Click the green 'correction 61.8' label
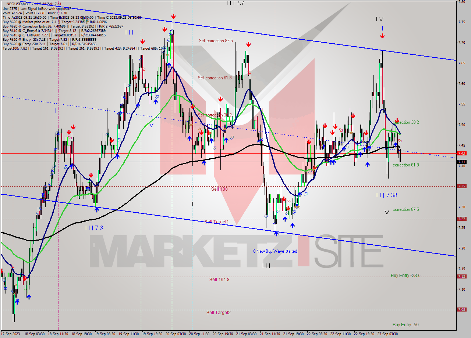Image resolution: width=471 pixels, height=338 pixels. coord(406,165)
